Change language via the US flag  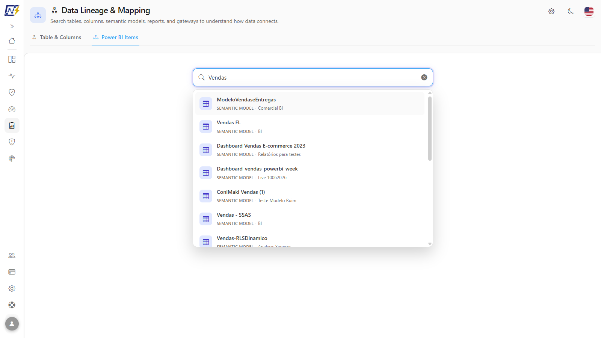click(x=589, y=11)
